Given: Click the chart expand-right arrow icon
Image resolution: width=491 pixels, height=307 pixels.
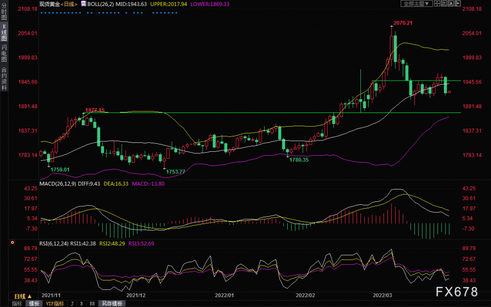Looking at the screenshot, I should [x=458, y=3].
